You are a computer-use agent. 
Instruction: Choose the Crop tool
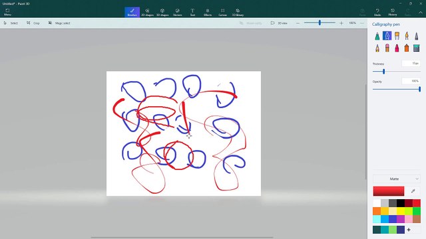[33, 23]
